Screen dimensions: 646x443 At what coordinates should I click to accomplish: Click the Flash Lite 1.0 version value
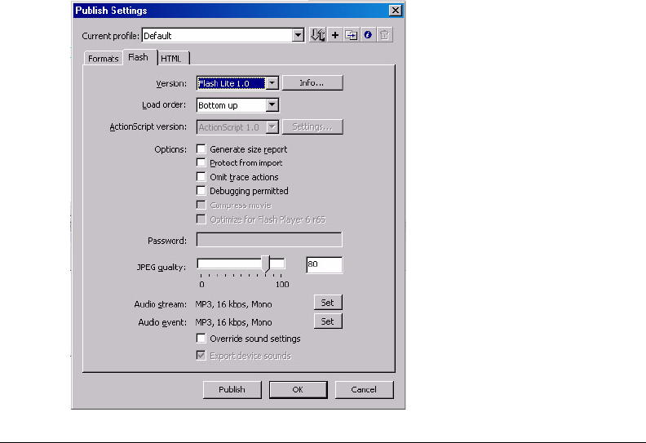[x=231, y=83]
